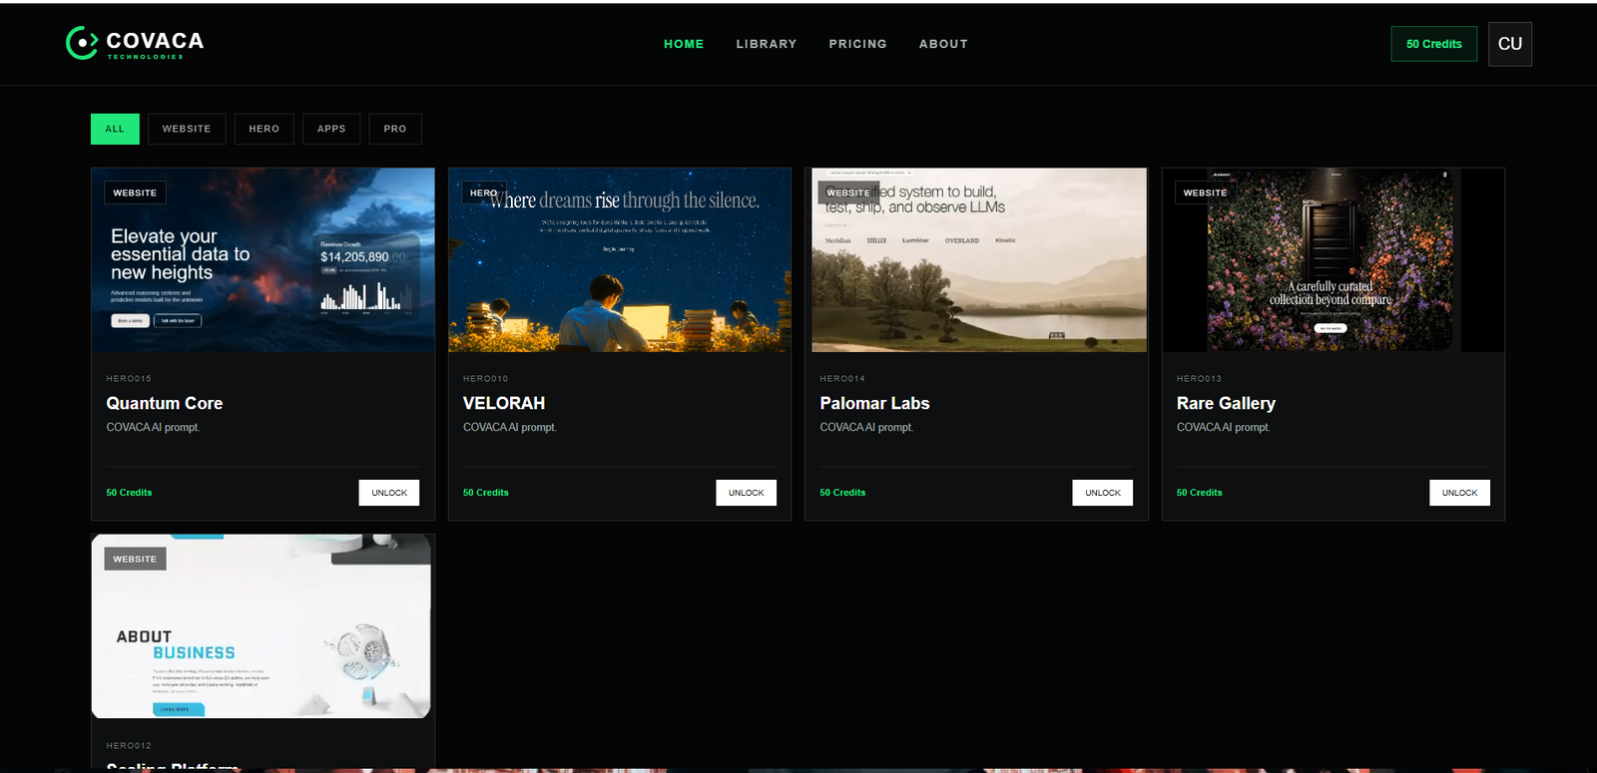Click the HERO014 code label
The image size is (1597, 773).
point(842,379)
